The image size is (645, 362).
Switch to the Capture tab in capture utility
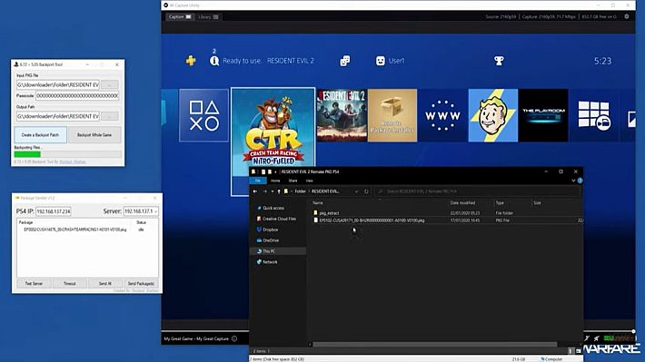[x=180, y=17]
